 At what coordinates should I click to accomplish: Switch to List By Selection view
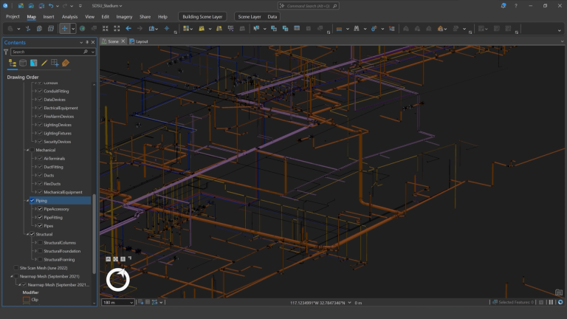pos(34,63)
